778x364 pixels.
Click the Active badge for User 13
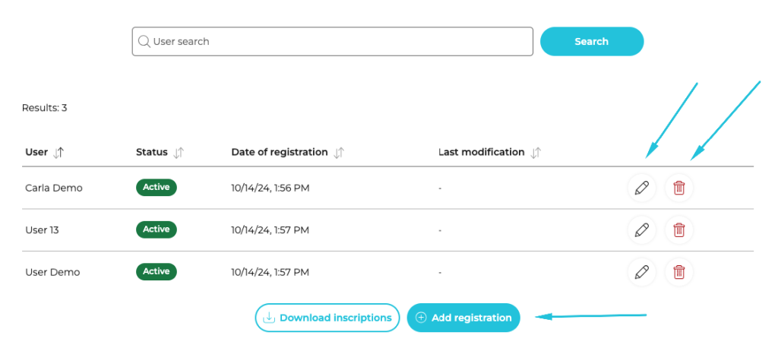coord(157,229)
